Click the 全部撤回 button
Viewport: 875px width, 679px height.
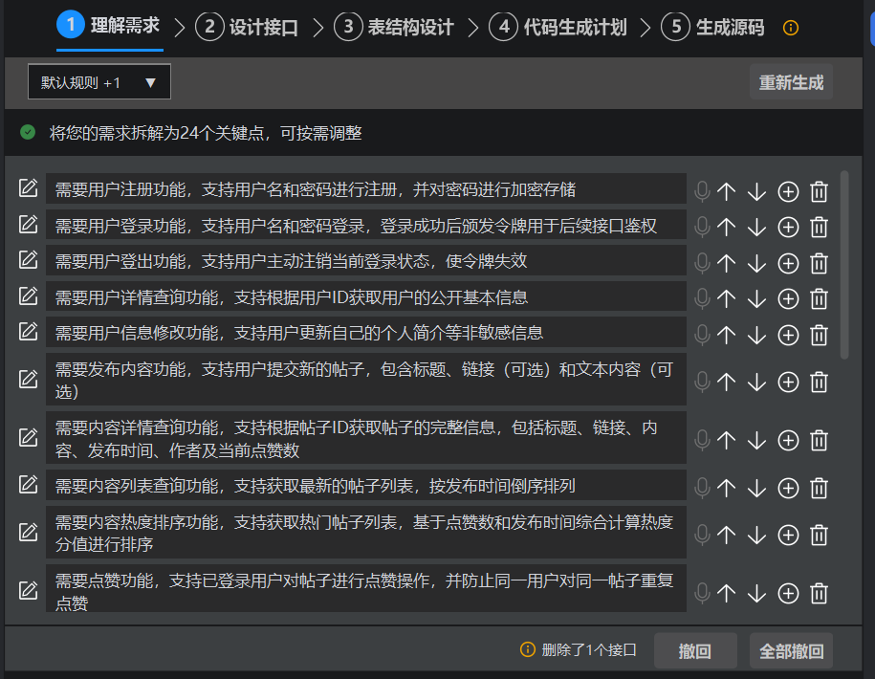click(x=791, y=650)
